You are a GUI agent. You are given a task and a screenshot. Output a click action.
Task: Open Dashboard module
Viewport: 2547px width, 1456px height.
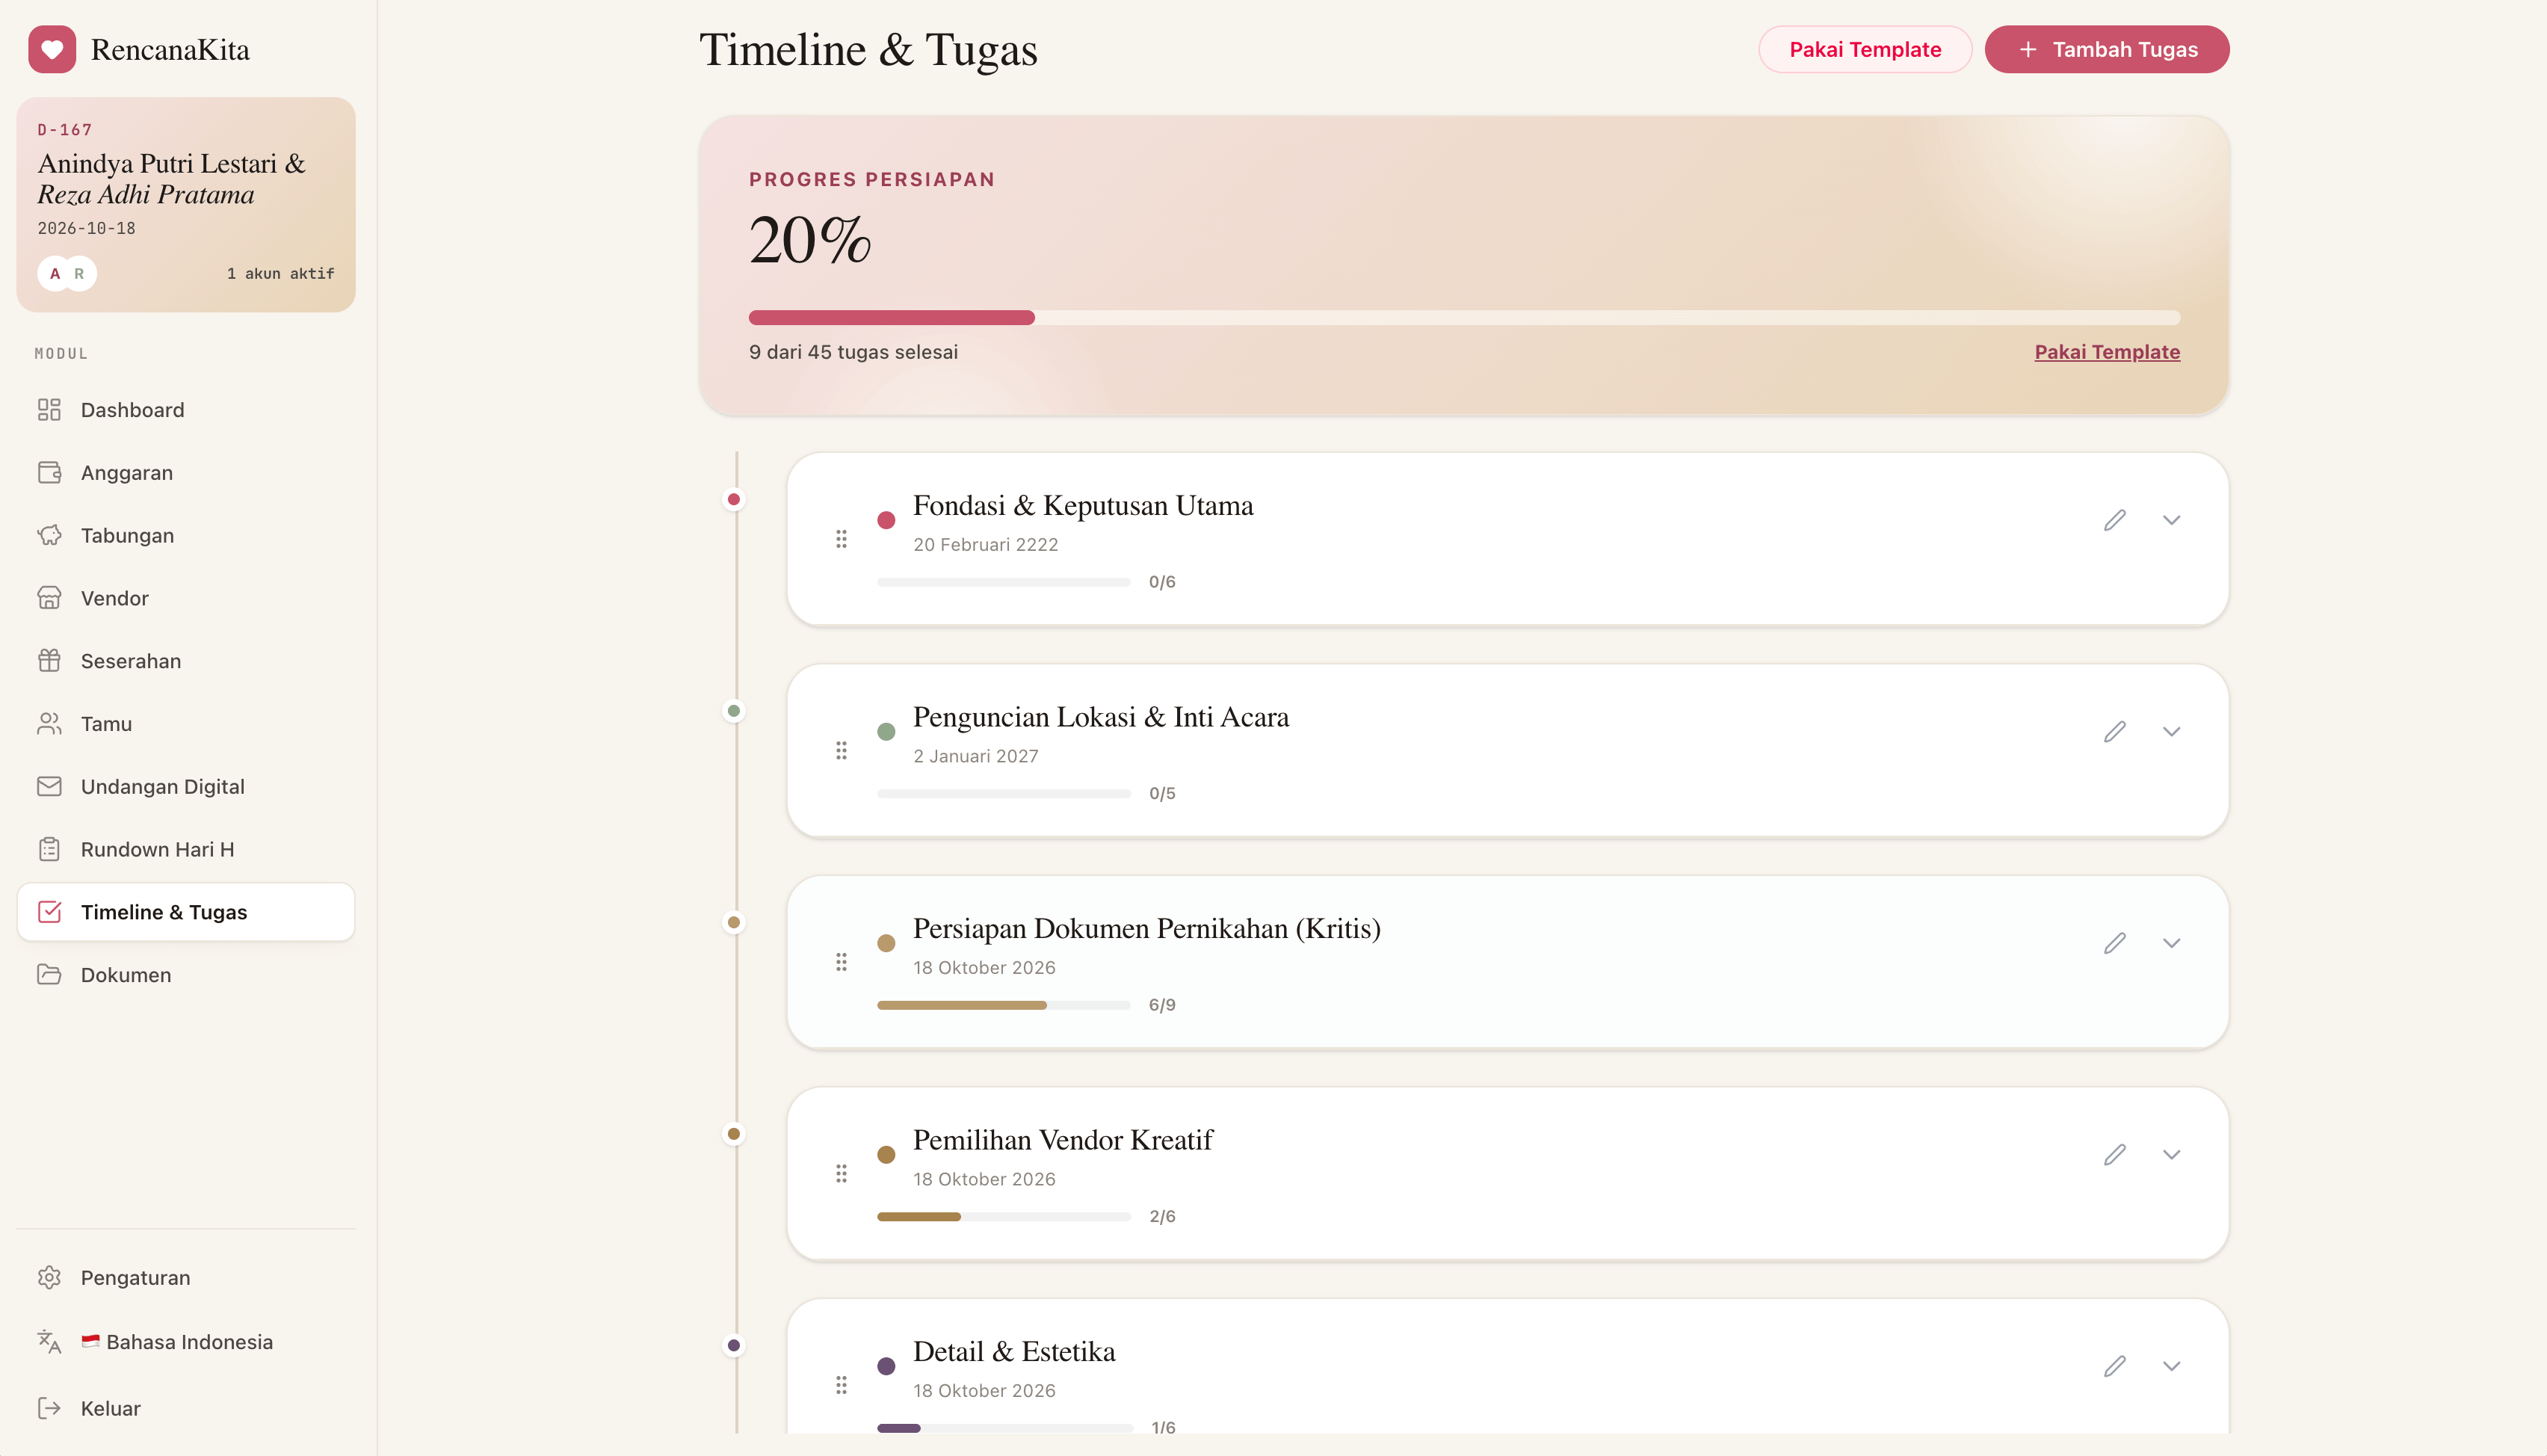tap(186, 410)
